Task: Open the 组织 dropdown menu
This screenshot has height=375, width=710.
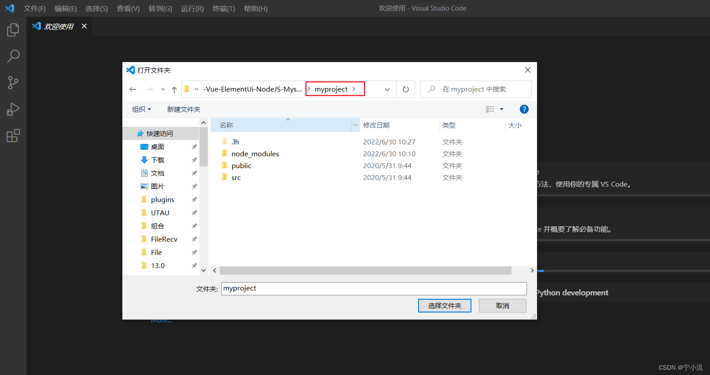Action: pos(141,109)
